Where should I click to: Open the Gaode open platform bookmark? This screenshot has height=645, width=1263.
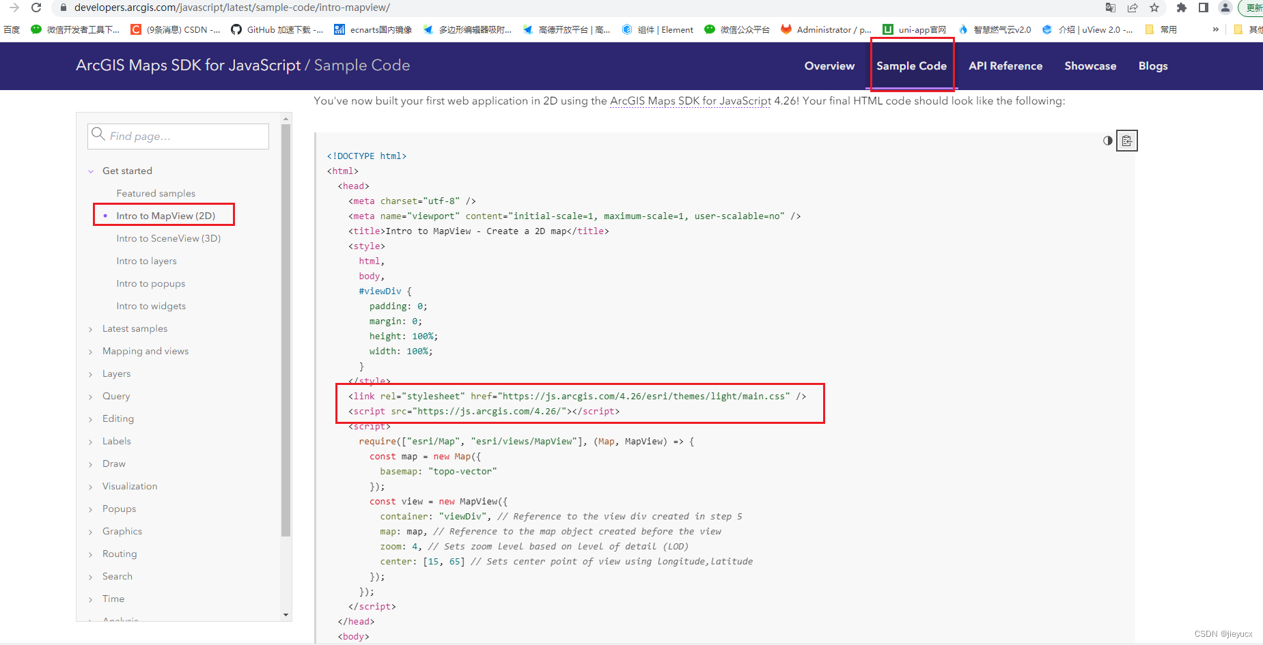click(567, 29)
